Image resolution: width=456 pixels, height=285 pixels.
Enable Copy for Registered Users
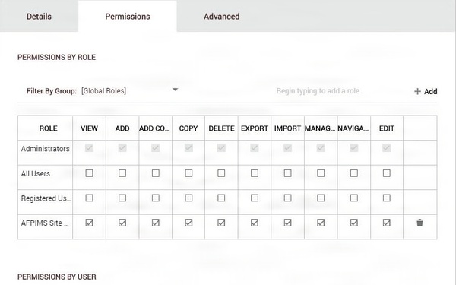point(188,198)
